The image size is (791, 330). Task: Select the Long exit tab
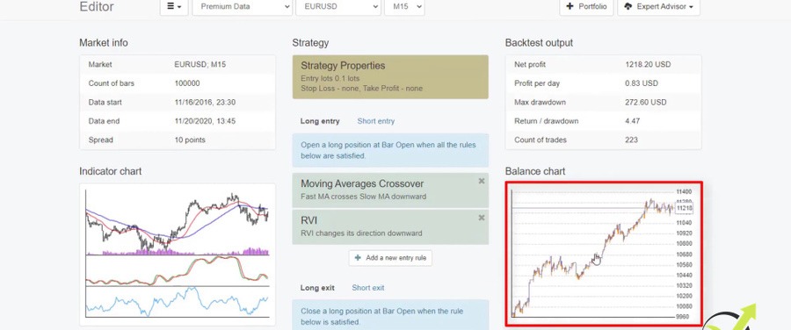[x=317, y=288]
